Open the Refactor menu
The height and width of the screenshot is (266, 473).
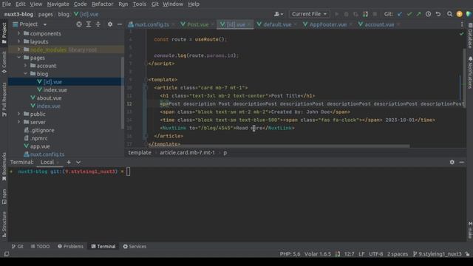click(x=102, y=4)
